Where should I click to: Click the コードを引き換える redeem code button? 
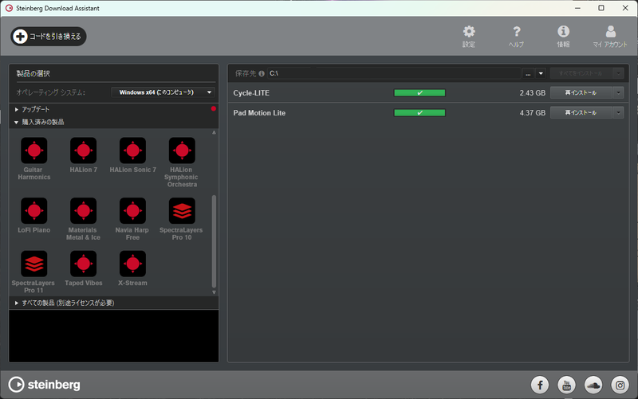(49, 36)
